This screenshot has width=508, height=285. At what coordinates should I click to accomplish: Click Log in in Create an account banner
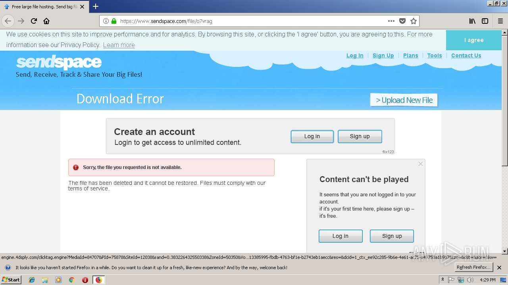[x=312, y=136]
